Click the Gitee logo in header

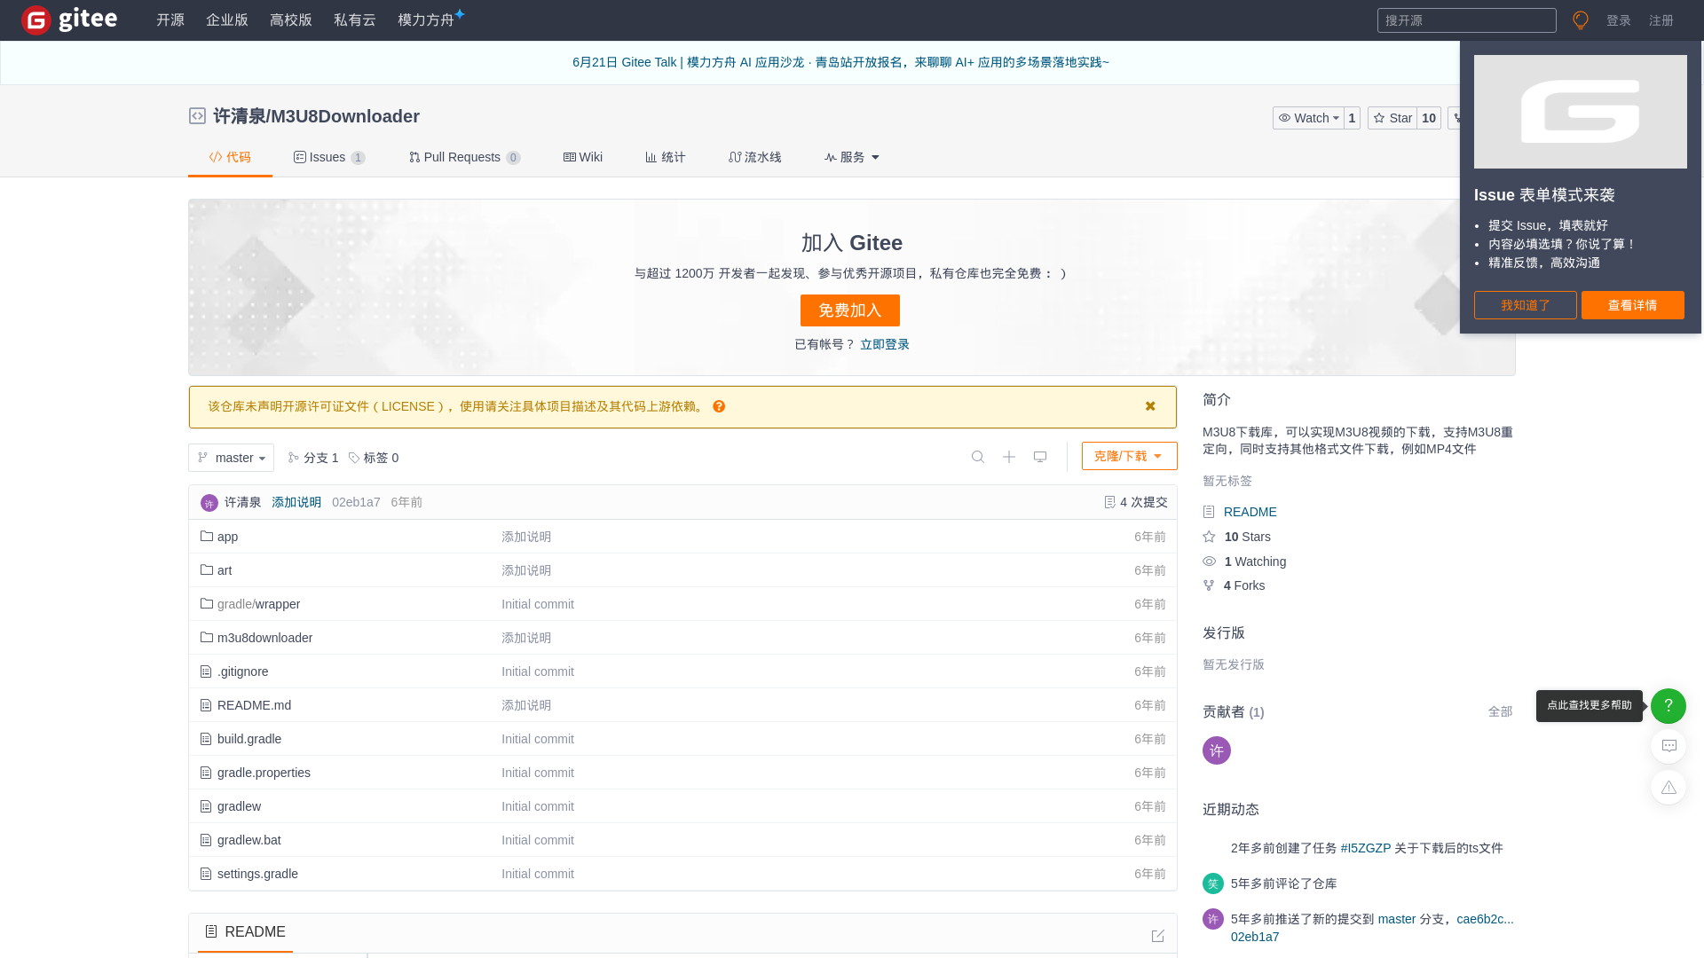click(x=69, y=20)
